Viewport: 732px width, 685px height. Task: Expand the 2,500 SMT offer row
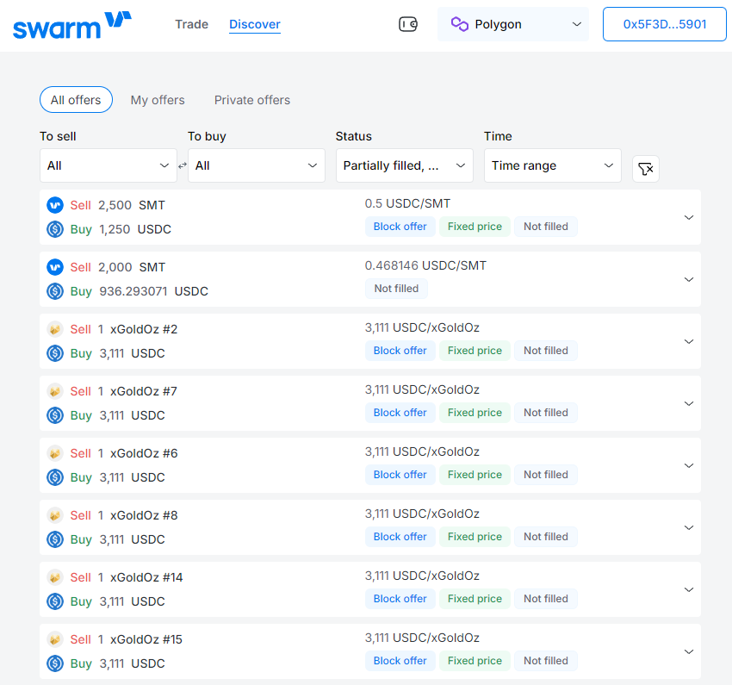pyautogui.click(x=688, y=217)
